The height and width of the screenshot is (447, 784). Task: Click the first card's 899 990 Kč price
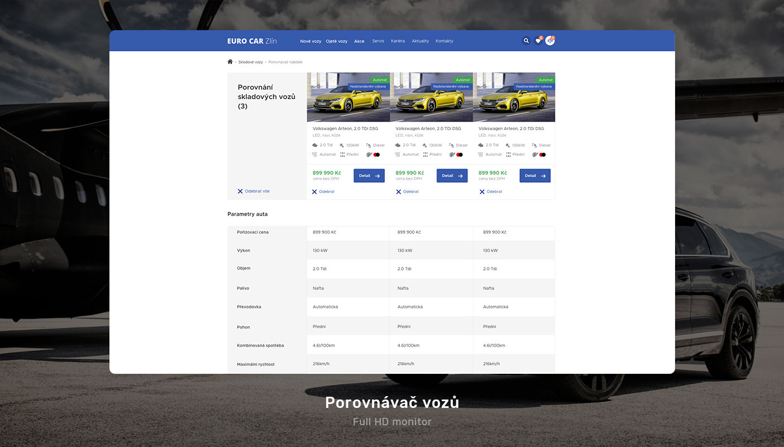327,173
